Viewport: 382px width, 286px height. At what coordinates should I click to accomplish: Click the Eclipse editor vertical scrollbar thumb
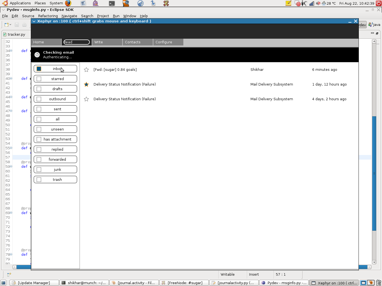pyautogui.click(x=374, y=173)
